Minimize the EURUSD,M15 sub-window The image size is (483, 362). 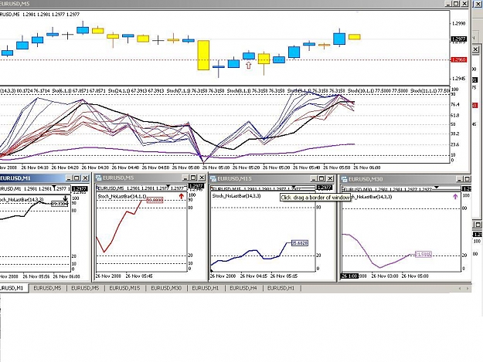pos(314,178)
